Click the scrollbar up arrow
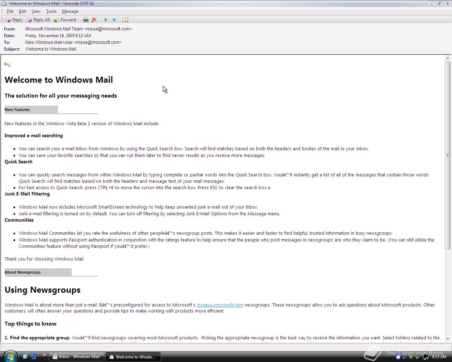 point(448,58)
